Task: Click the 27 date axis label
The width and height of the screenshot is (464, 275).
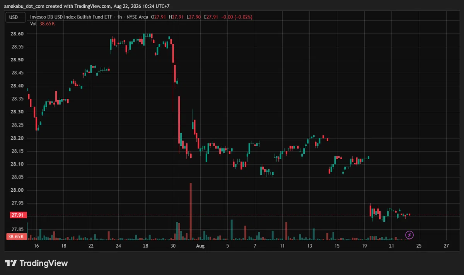Action: coord(446,246)
